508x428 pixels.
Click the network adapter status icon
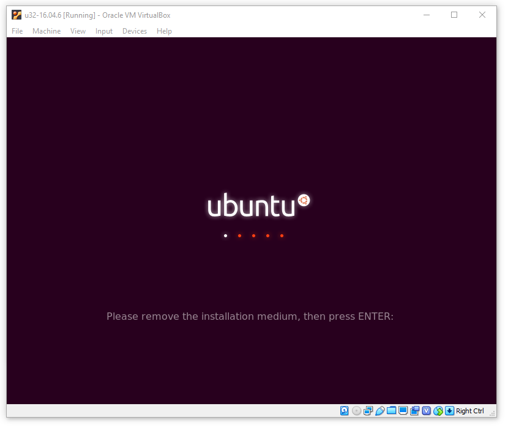[x=368, y=411]
